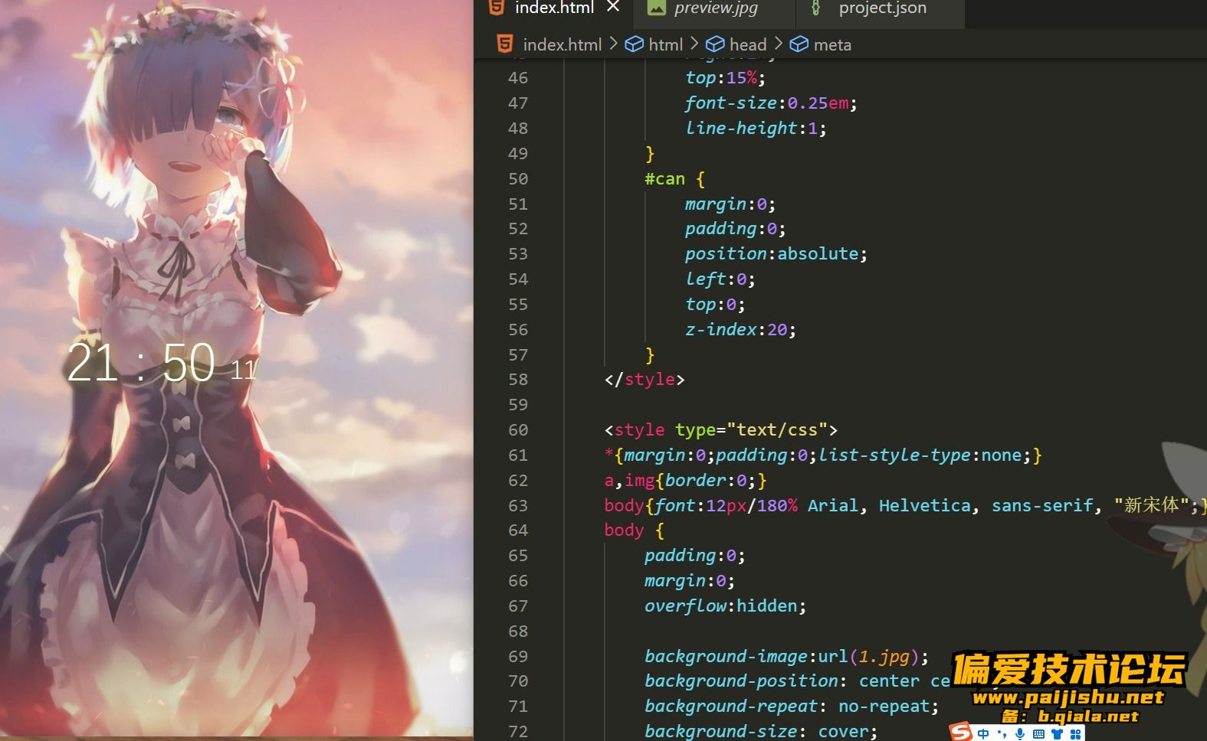Click line number 46 in the gutter

click(x=518, y=77)
